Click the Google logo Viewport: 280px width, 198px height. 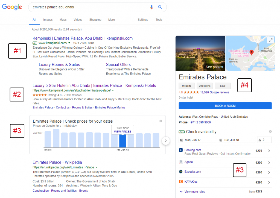[x=12, y=7]
